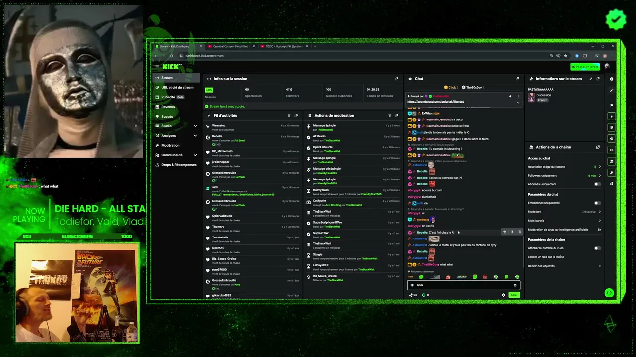The image size is (636, 357).
Task: Toggle Afficher le nombre de vues
Action: pos(597,248)
